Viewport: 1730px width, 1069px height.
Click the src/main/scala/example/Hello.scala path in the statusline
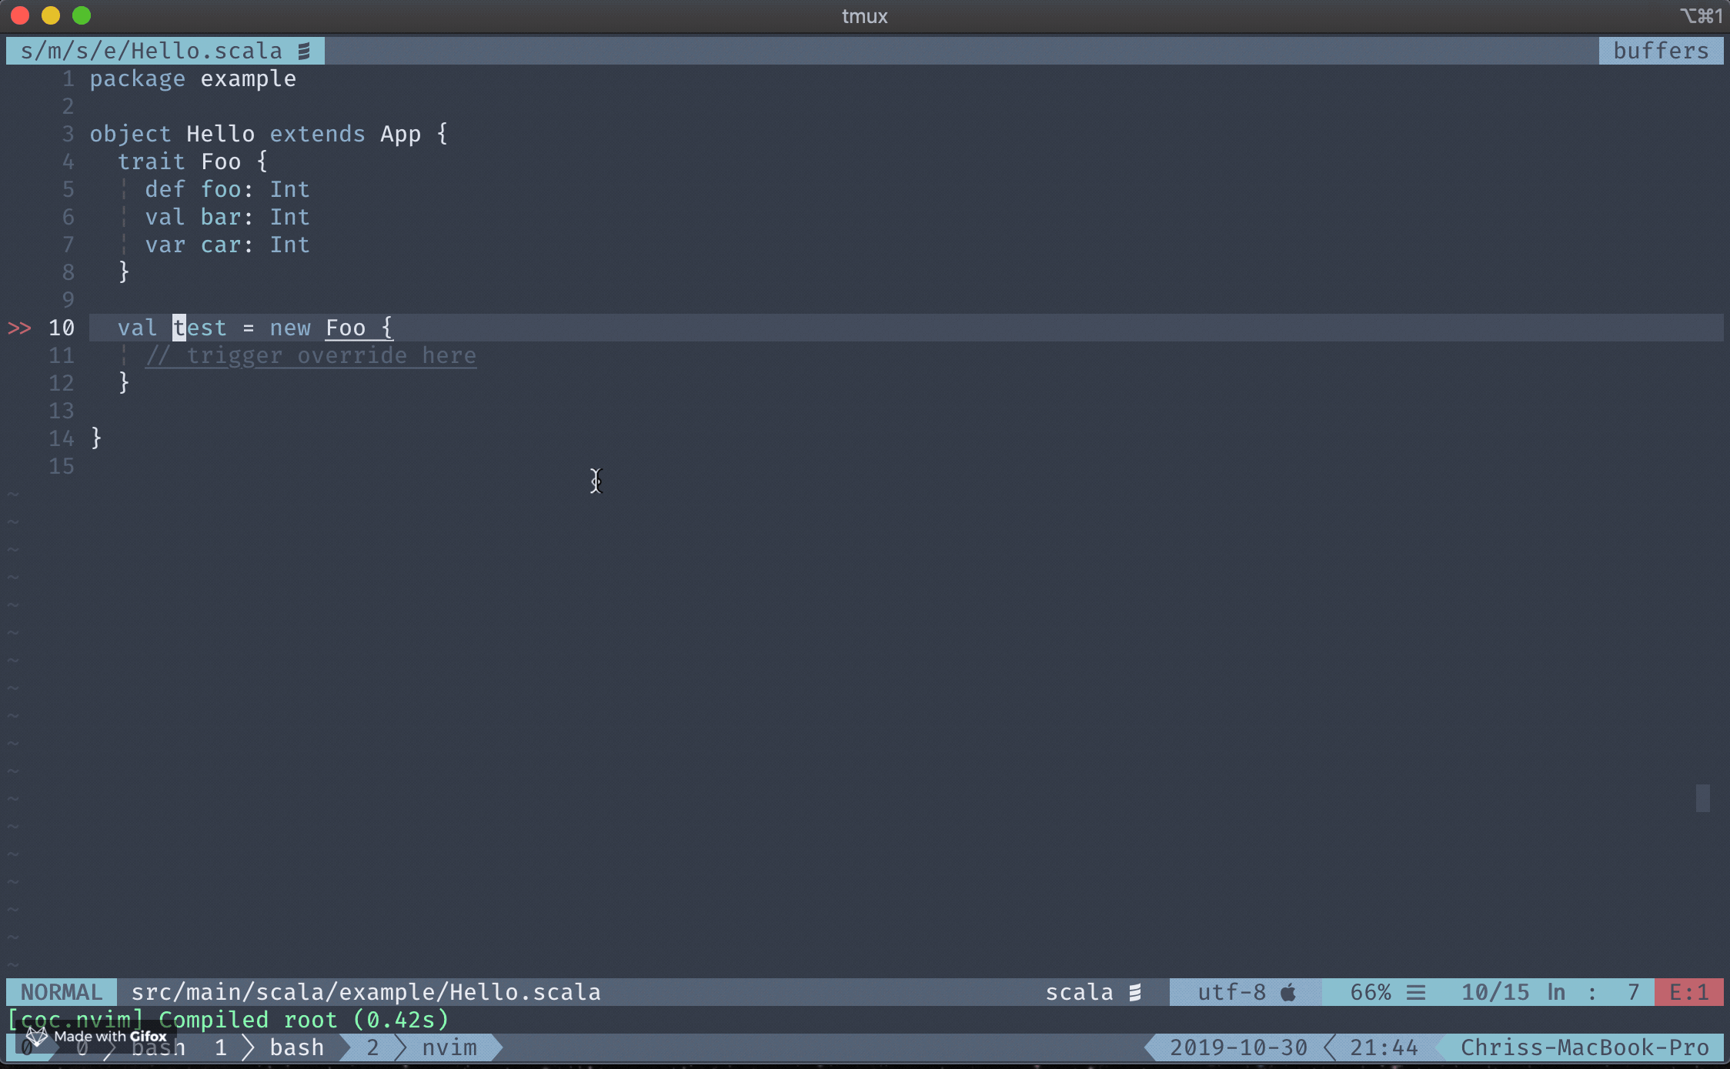366,992
